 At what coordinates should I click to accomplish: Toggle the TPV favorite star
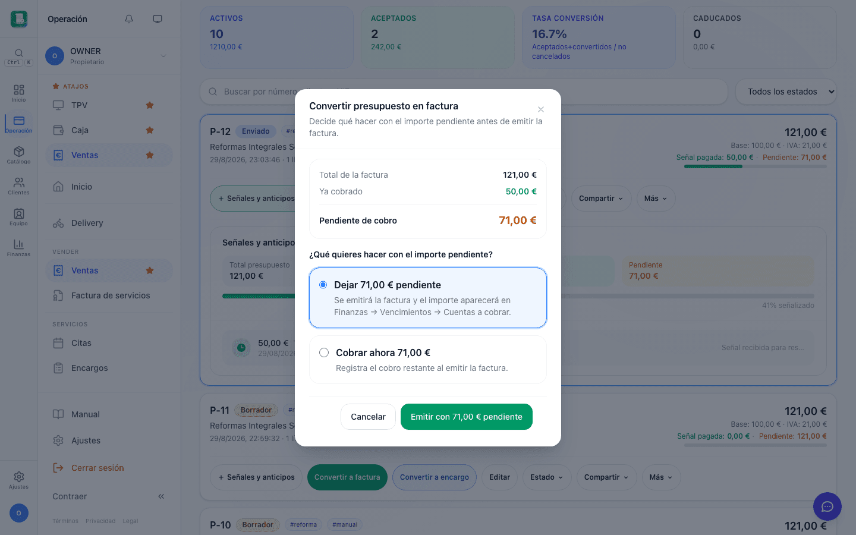coord(150,105)
